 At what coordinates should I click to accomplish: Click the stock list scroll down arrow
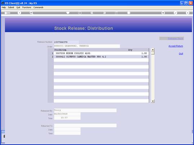153,101
